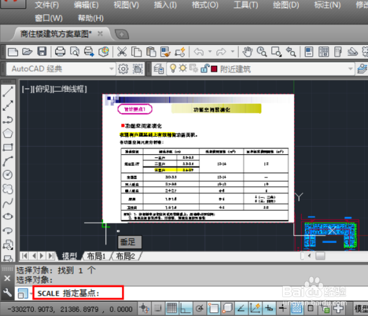The image size is (368, 316).
Task: Toggle layer on/off lightbulb
Action: pyautogui.click(x=173, y=68)
